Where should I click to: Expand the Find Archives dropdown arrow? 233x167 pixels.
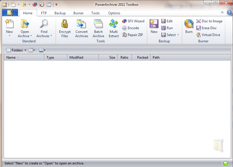pyautogui.click(x=51, y=36)
